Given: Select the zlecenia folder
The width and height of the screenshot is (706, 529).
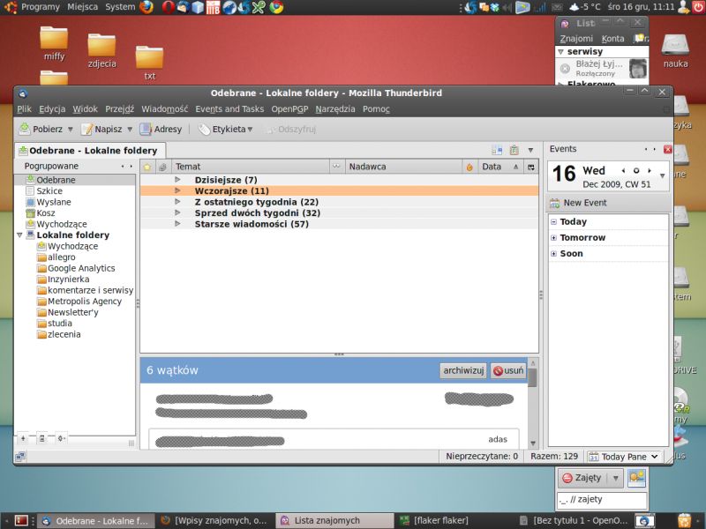Looking at the screenshot, I should [59, 334].
